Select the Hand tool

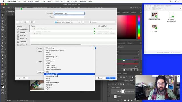coord(3,74)
